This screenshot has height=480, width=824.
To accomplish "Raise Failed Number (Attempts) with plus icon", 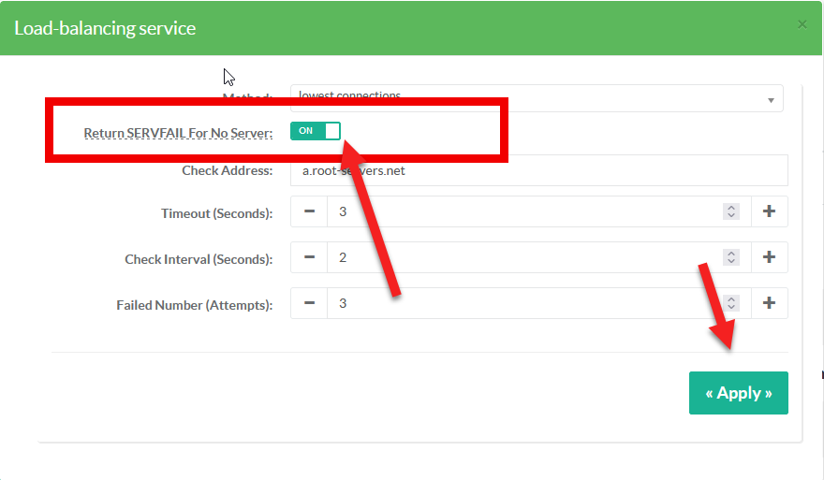I will point(769,303).
